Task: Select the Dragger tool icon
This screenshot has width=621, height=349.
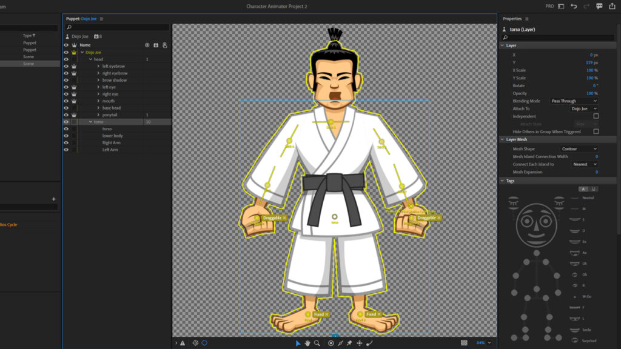Action: pos(360,343)
